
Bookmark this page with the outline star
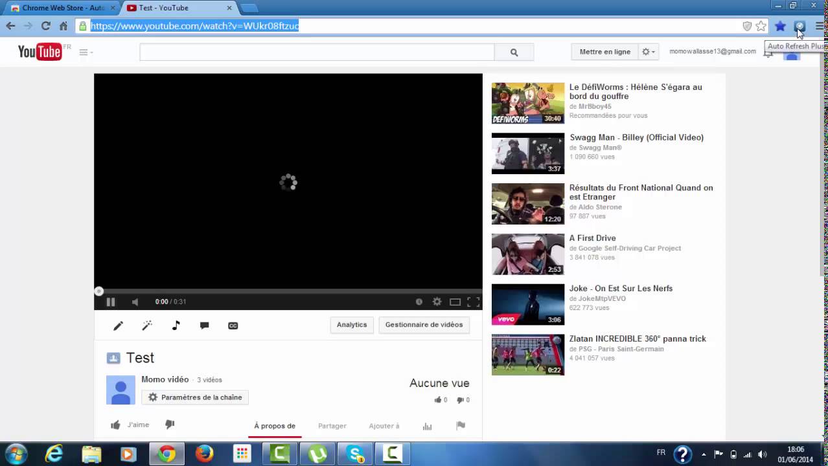[761, 26]
